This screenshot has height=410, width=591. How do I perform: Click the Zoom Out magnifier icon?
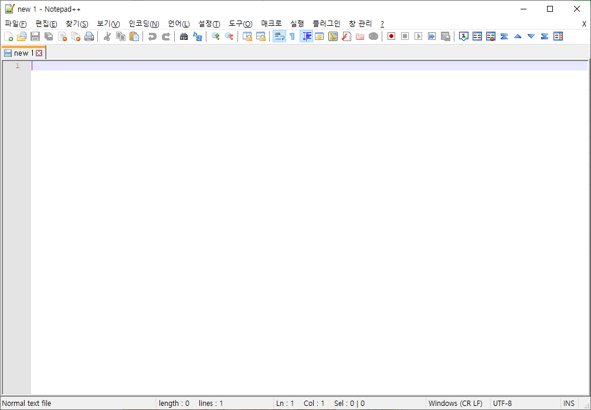click(x=229, y=36)
